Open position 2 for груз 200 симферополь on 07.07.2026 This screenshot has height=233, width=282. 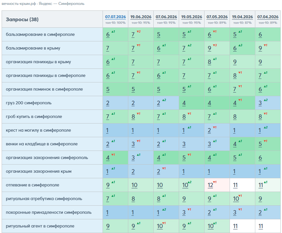(x=108, y=103)
